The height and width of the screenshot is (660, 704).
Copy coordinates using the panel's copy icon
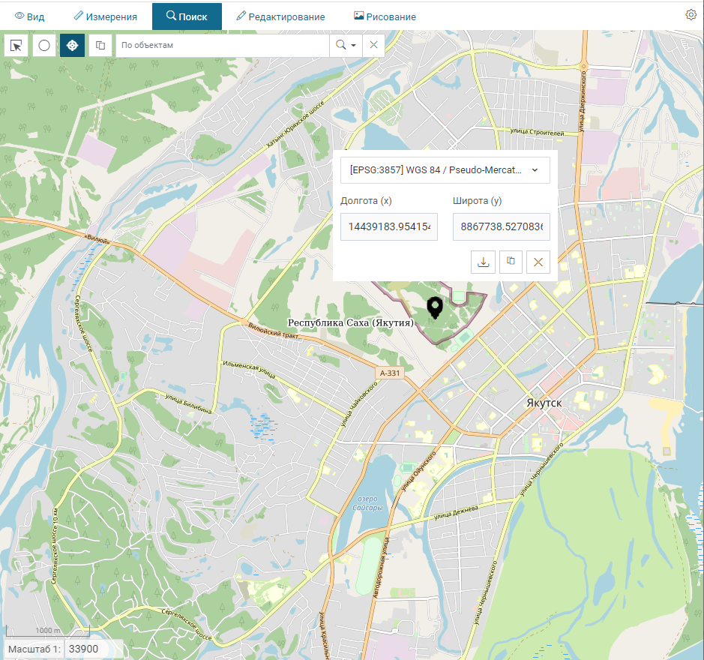[511, 262]
